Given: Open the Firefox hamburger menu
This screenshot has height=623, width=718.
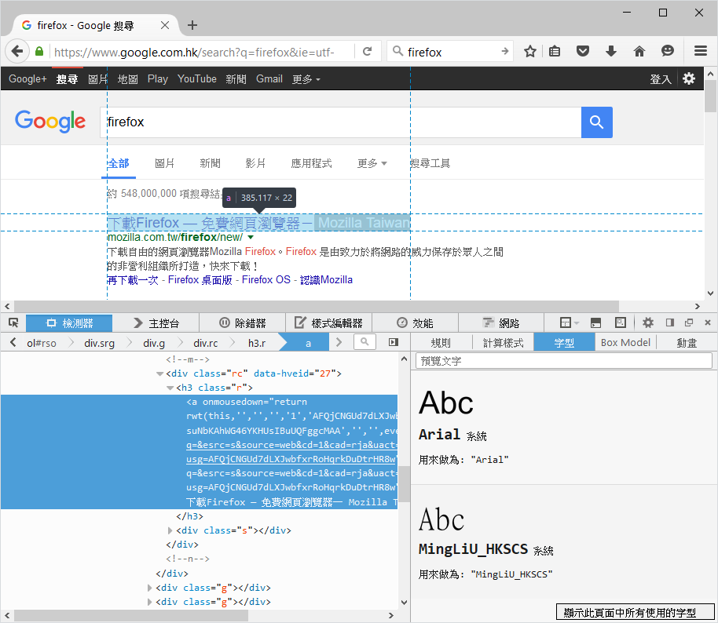Looking at the screenshot, I should click(701, 52).
